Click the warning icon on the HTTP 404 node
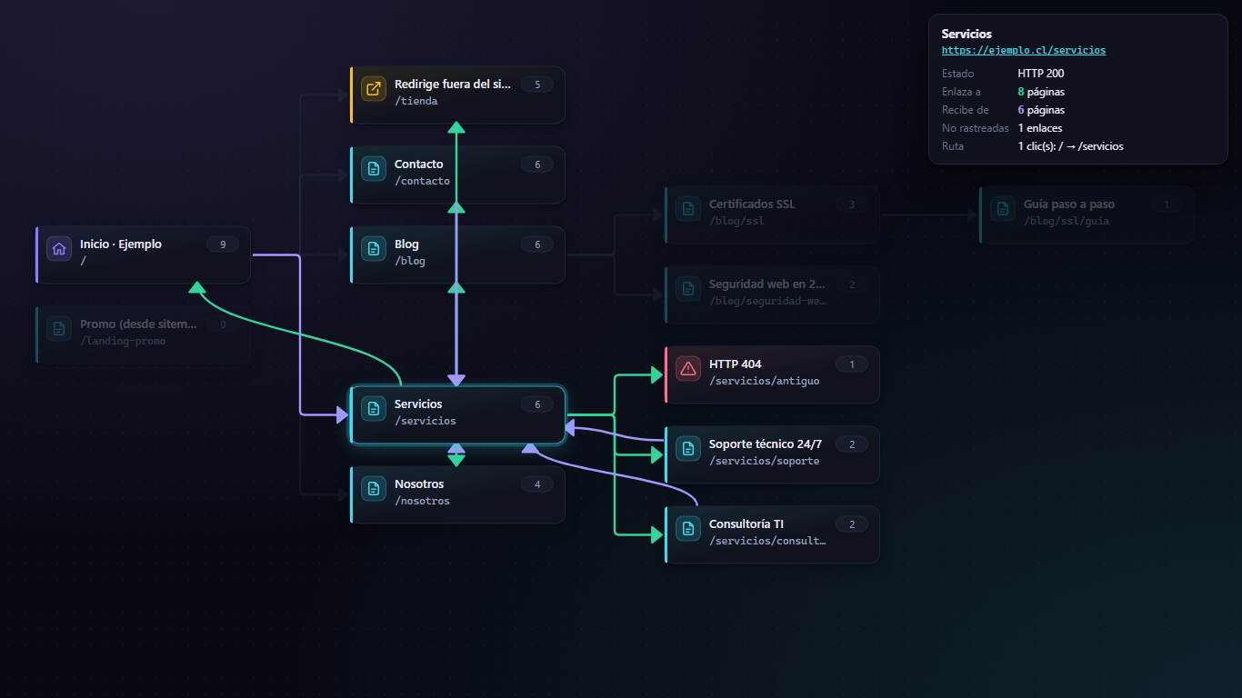Image resolution: width=1242 pixels, height=698 pixels. pos(688,369)
